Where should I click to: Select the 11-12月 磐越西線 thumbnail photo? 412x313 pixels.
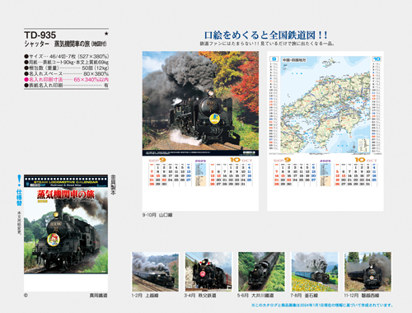(x=368, y=272)
